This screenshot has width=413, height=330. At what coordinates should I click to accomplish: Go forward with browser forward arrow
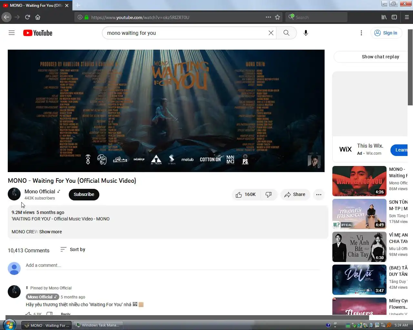[17, 17]
